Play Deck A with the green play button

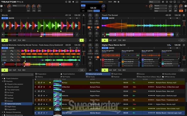[x=5, y=40]
